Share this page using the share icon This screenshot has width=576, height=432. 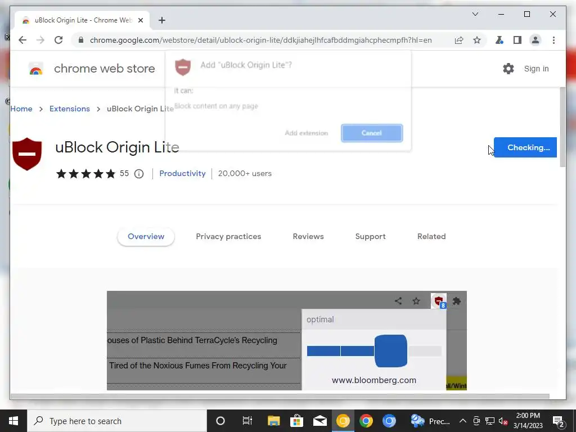(x=459, y=40)
